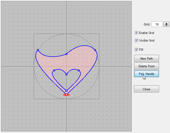This screenshot has width=170, height=133.
Task: Close the path editor dialog
Action: [147, 89]
